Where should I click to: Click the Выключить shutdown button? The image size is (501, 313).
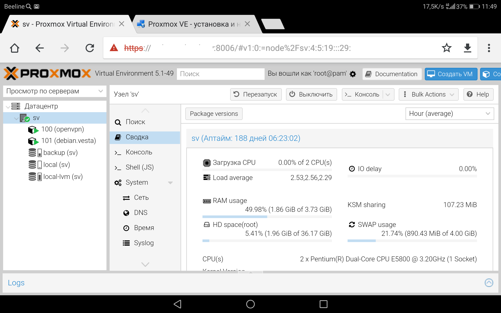click(312, 94)
